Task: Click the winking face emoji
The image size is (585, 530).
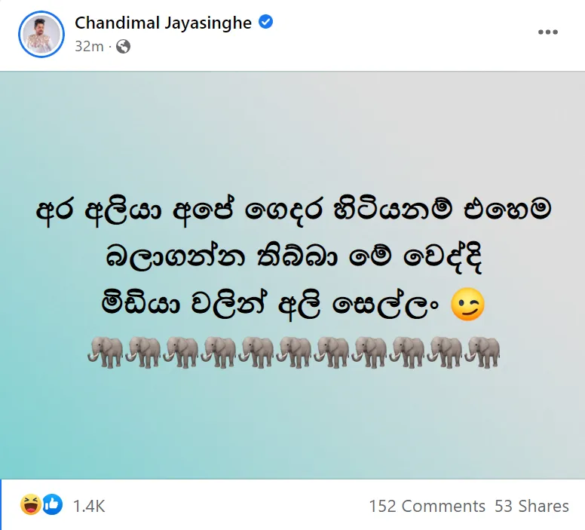Action: point(467,304)
